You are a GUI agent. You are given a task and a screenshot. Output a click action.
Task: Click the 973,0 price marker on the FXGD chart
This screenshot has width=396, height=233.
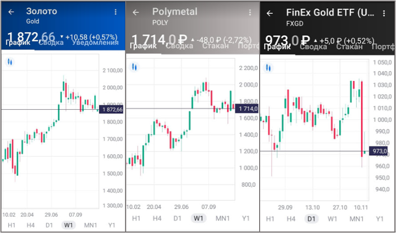[x=378, y=151]
